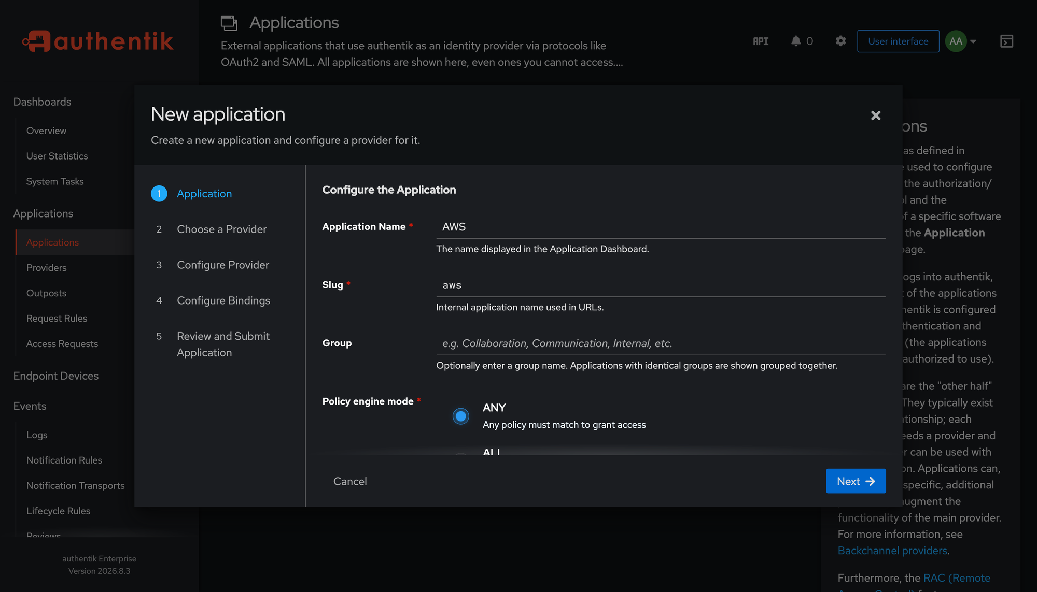The width and height of the screenshot is (1037, 592).
Task: Select the ANY policy engine mode
Action: [460, 416]
